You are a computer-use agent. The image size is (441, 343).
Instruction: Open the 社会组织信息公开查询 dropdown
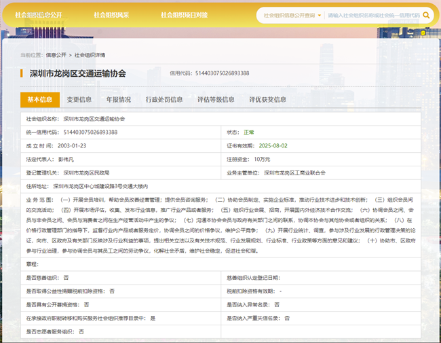292,15
